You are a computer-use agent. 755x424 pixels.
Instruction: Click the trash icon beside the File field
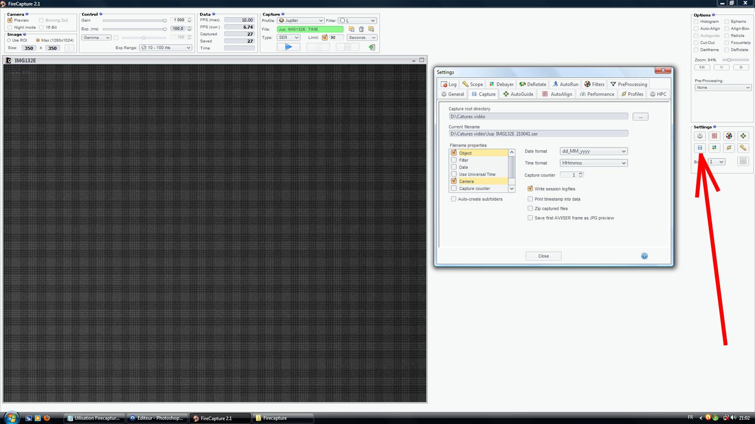coord(361,29)
